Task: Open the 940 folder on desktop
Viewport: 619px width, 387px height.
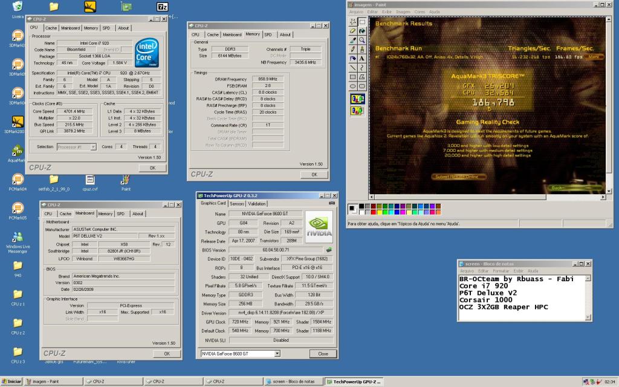Action: [18, 268]
